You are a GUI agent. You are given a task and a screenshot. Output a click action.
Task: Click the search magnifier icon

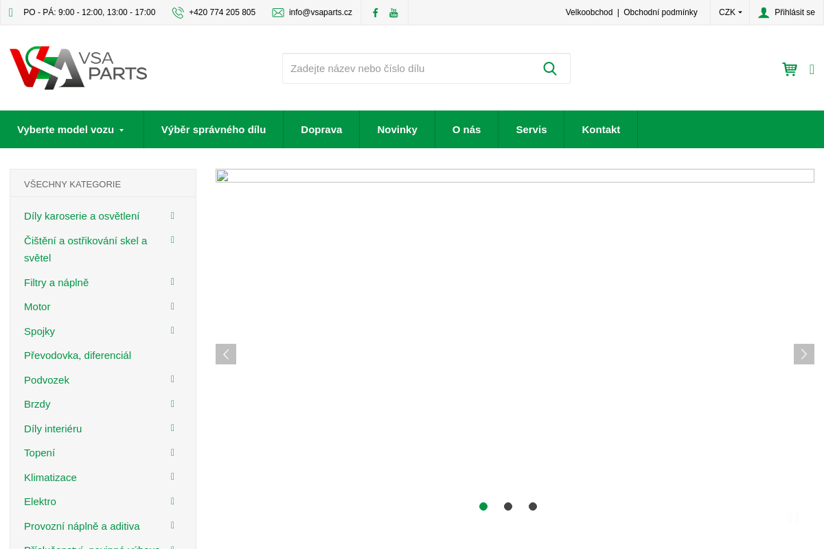[549, 69]
